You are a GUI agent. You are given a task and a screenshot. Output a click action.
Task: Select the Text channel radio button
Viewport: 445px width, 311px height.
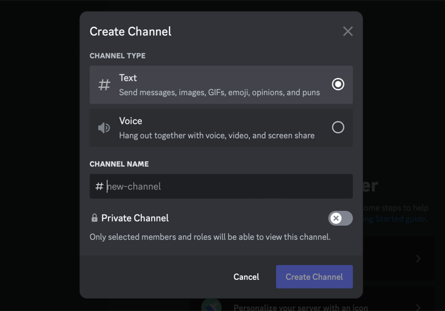tap(338, 84)
